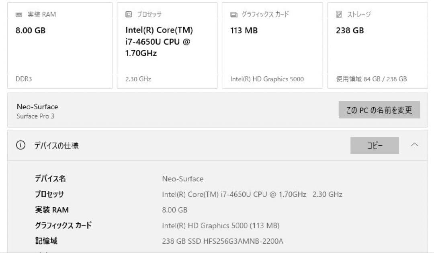Select the device name Neo-Surface
This screenshot has height=253, width=434.
pos(37,106)
